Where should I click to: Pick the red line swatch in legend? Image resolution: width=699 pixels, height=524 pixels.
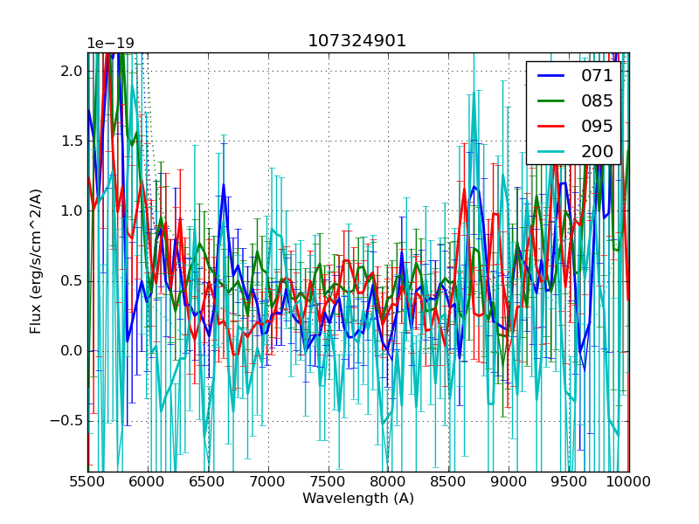pos(550,126)
